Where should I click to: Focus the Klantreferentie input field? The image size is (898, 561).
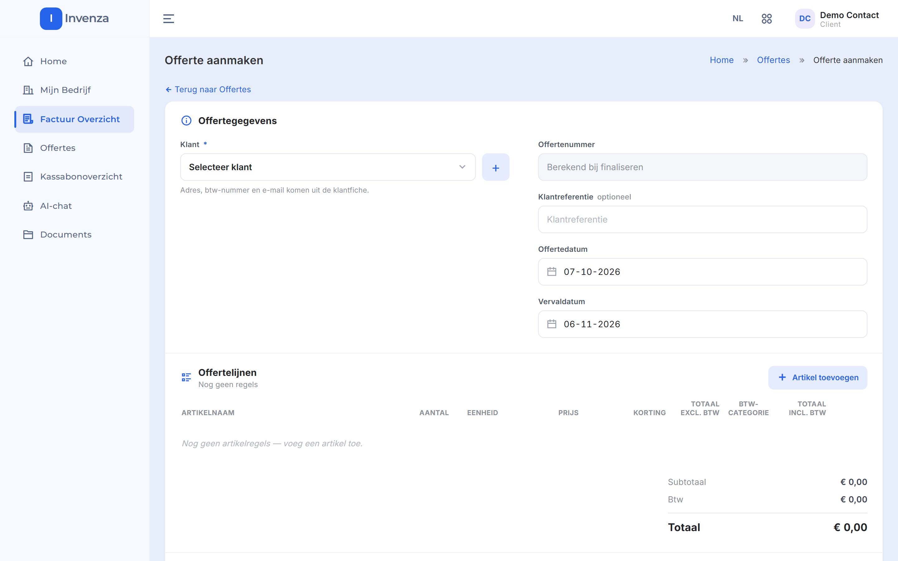click(x=702, y=219)
